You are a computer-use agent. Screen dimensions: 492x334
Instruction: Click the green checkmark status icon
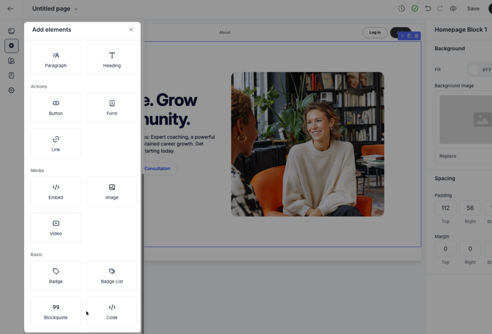[x=415, y=9]
